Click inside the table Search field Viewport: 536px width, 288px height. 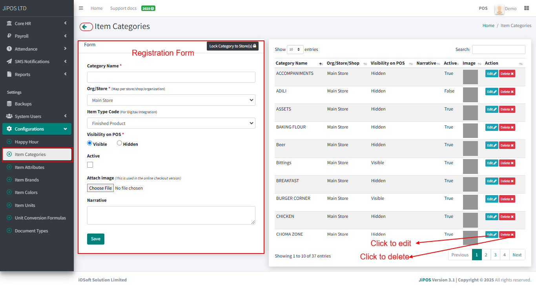pyautogui.click(x=498, y=49)
